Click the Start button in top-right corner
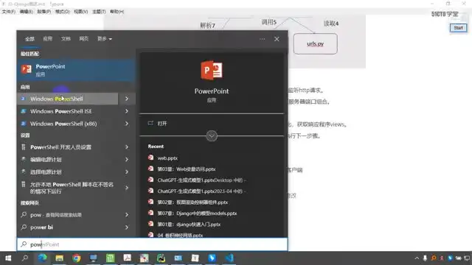 point(458,28)
